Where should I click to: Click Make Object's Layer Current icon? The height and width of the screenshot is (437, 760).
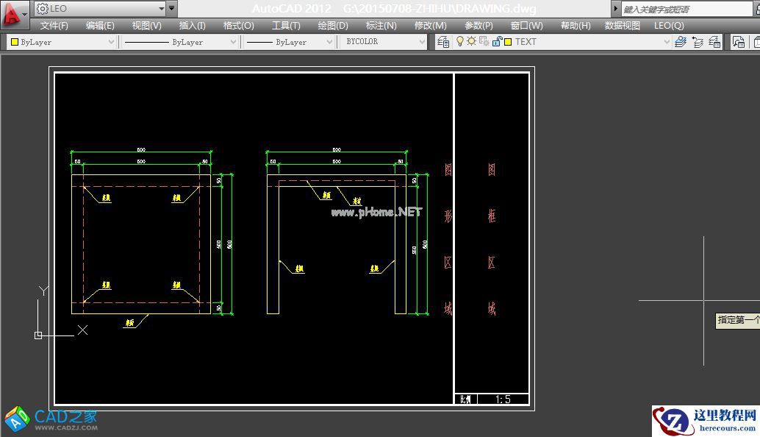(681, 42)
